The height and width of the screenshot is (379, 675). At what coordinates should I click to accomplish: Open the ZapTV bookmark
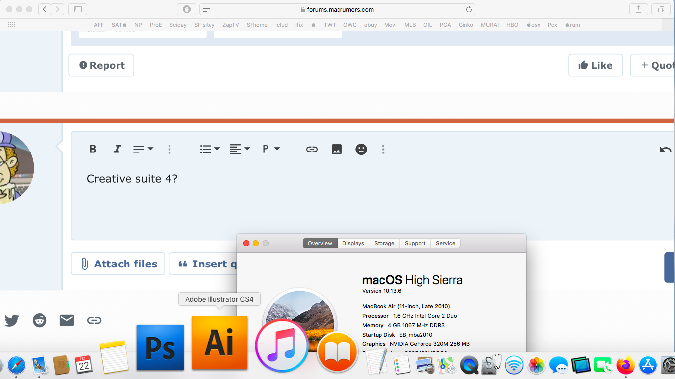click(x=231, y=25)
